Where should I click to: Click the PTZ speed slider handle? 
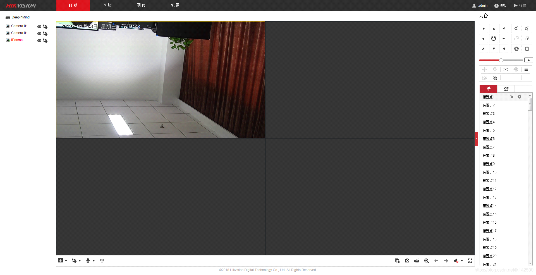click(501, 60)
